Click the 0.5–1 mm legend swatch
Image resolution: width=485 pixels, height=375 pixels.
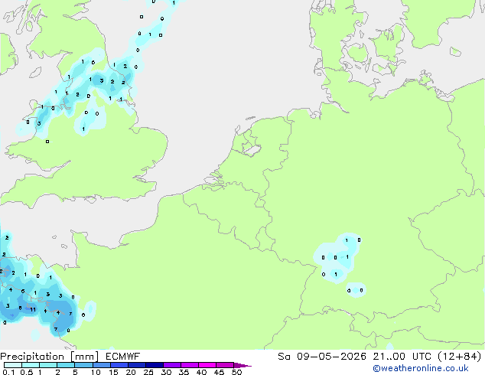point(31,365)
